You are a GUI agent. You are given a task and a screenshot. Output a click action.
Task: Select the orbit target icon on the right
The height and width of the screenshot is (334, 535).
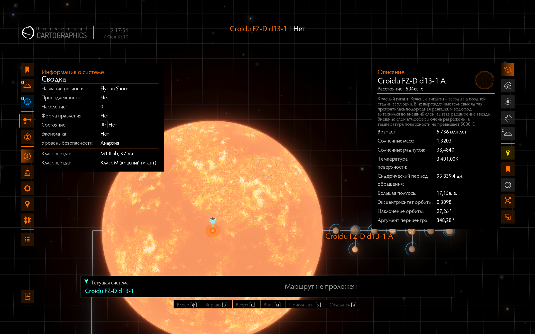[508, 102]
